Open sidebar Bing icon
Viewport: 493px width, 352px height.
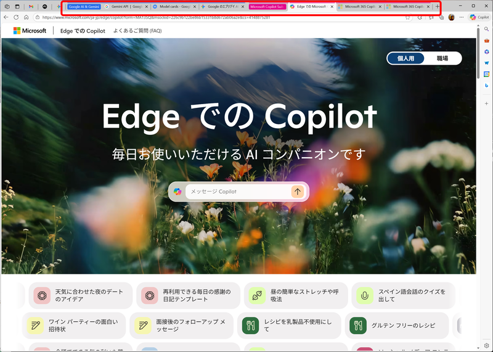coord(486,86)
